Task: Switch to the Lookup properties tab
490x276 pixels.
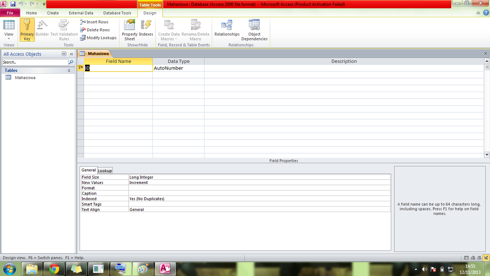Action: [105, 171]
